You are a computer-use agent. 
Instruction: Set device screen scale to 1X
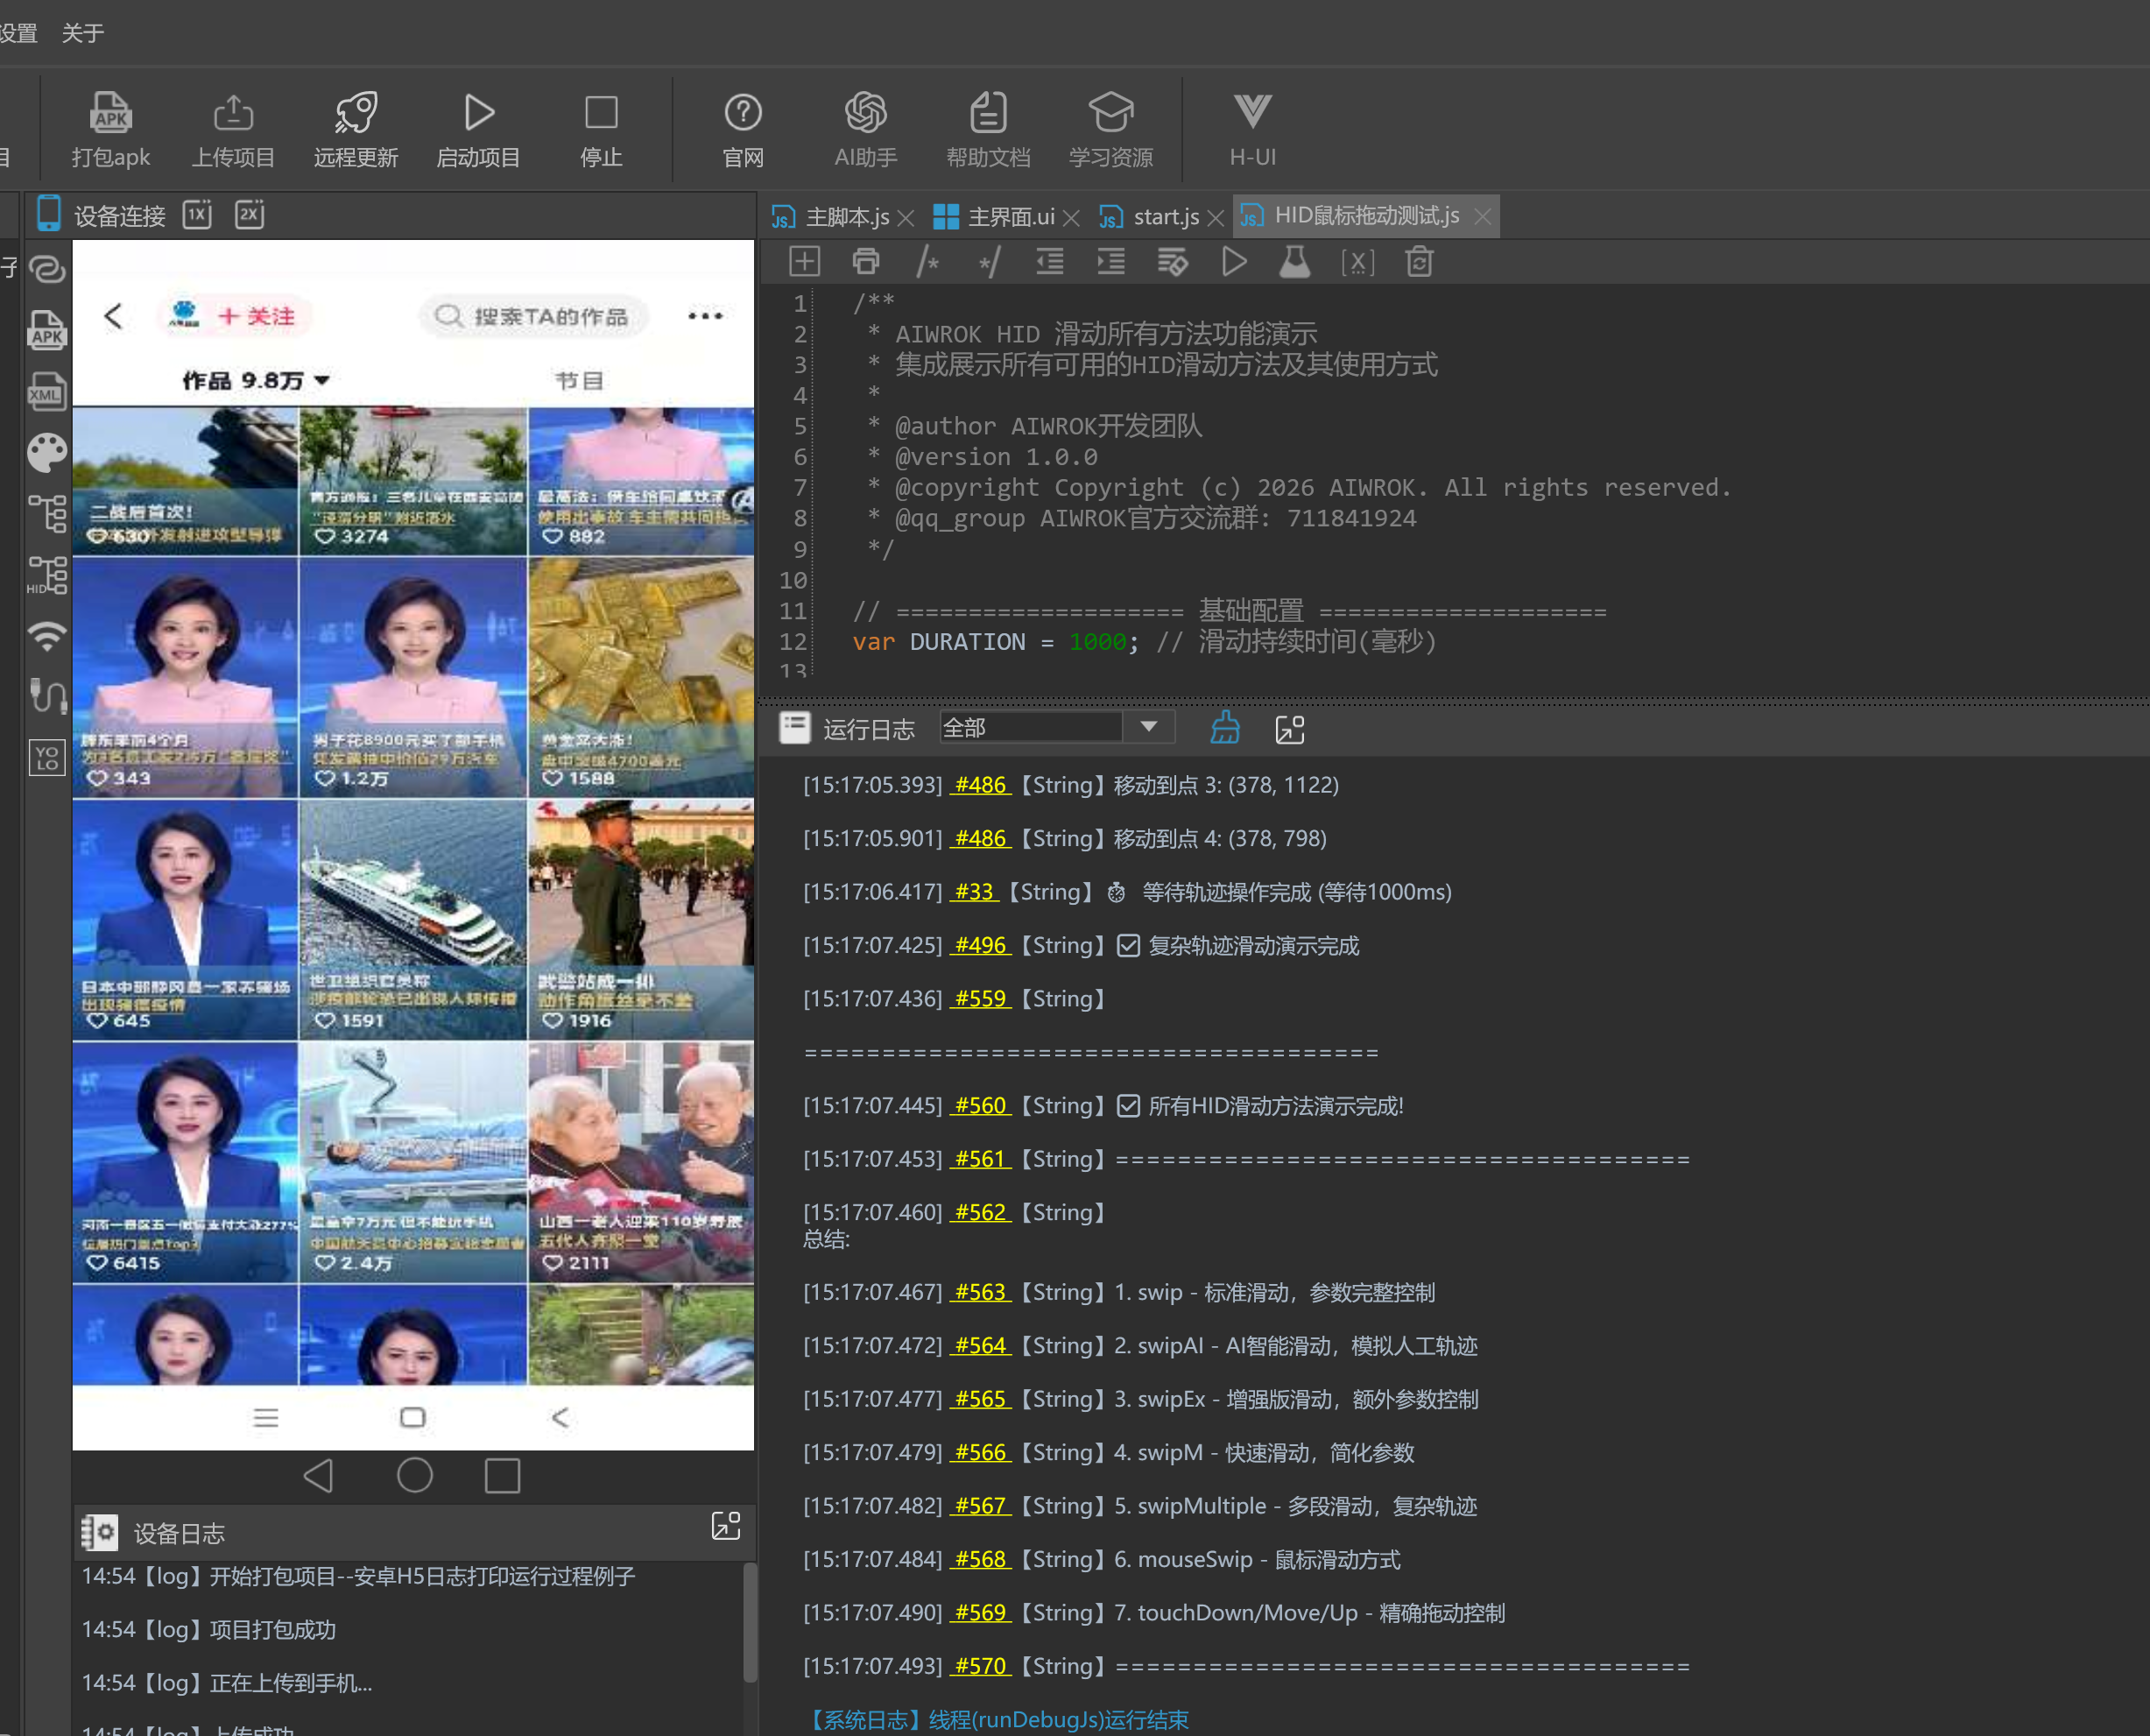[198, 215]
